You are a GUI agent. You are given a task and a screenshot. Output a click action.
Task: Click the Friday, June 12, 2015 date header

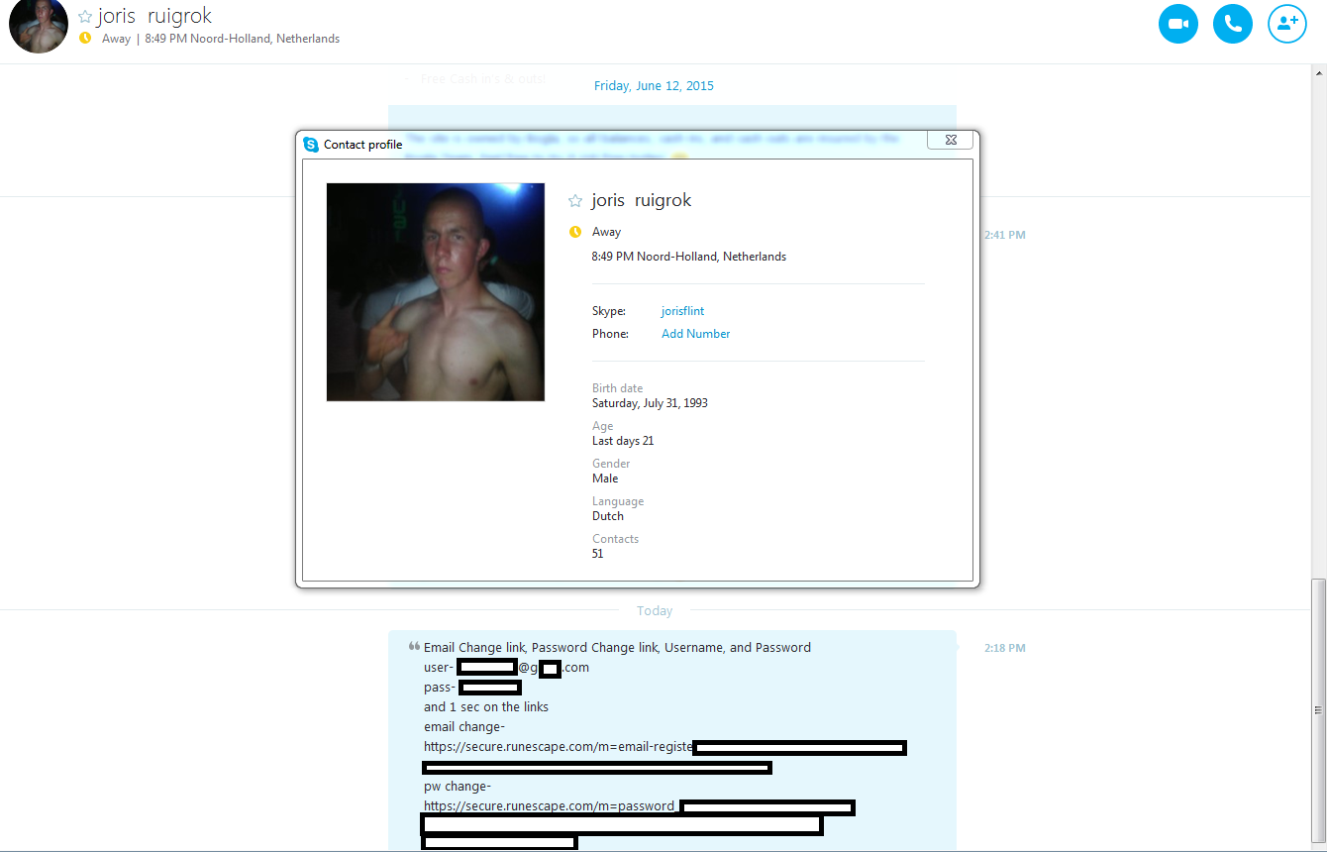(x=654, y=86)
